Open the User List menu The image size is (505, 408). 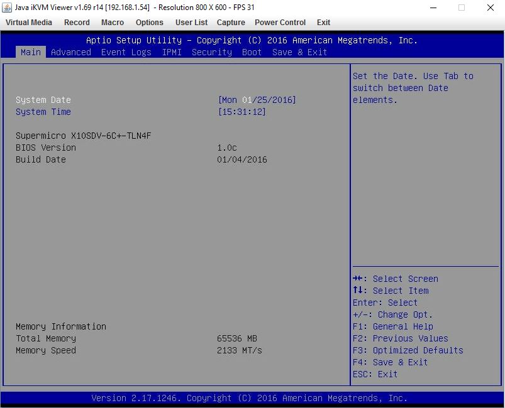(x=191, y=23)
